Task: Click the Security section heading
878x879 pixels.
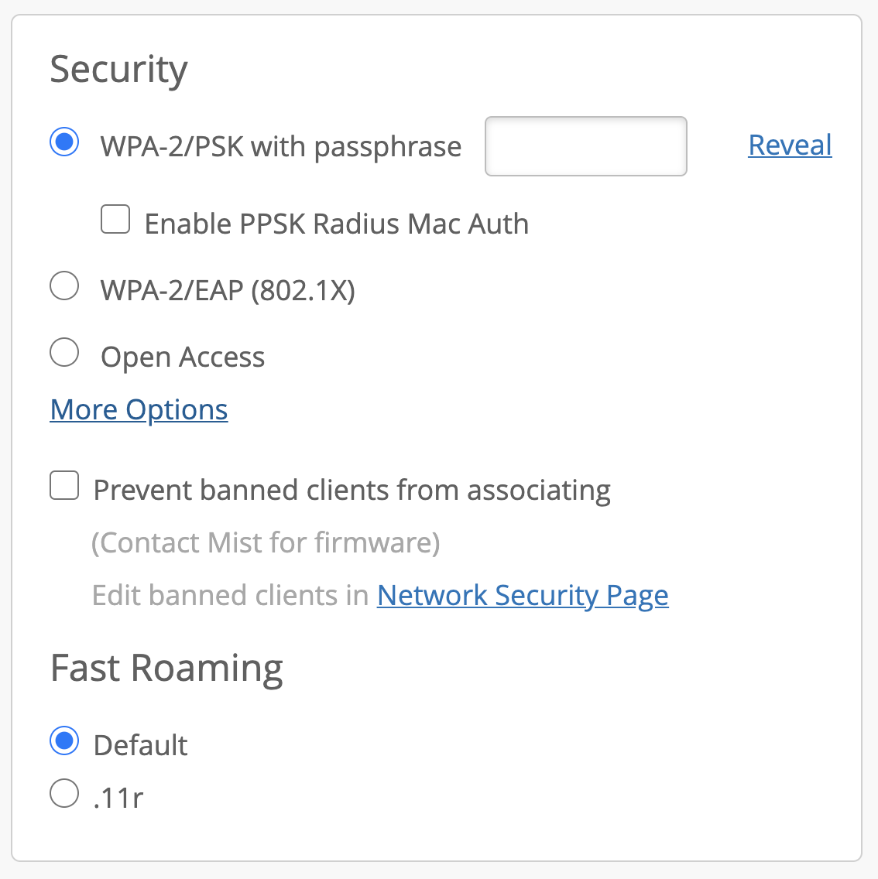Action: [118, 70]
